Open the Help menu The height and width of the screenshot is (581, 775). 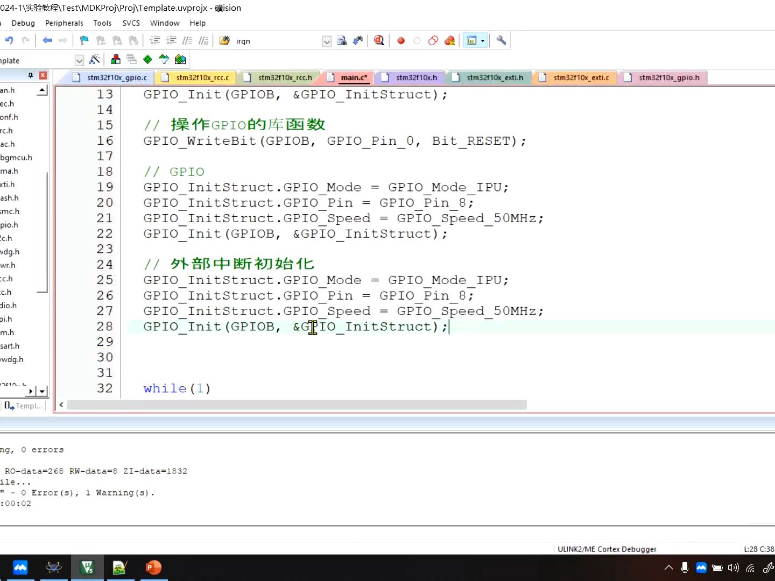point(198,23)
